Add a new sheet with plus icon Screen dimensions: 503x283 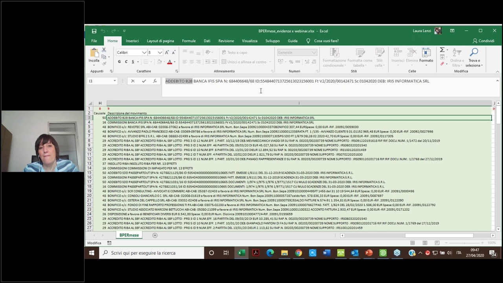coord(155,235)
